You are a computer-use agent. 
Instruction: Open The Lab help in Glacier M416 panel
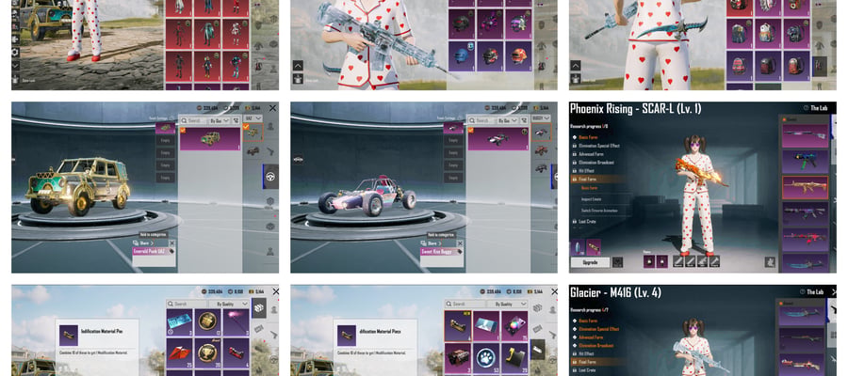click(805, 291)
